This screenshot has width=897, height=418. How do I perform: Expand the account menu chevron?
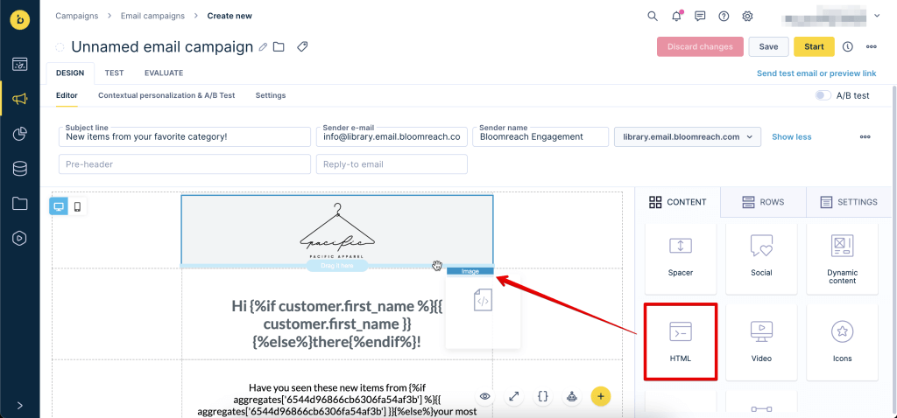[877, 16]
